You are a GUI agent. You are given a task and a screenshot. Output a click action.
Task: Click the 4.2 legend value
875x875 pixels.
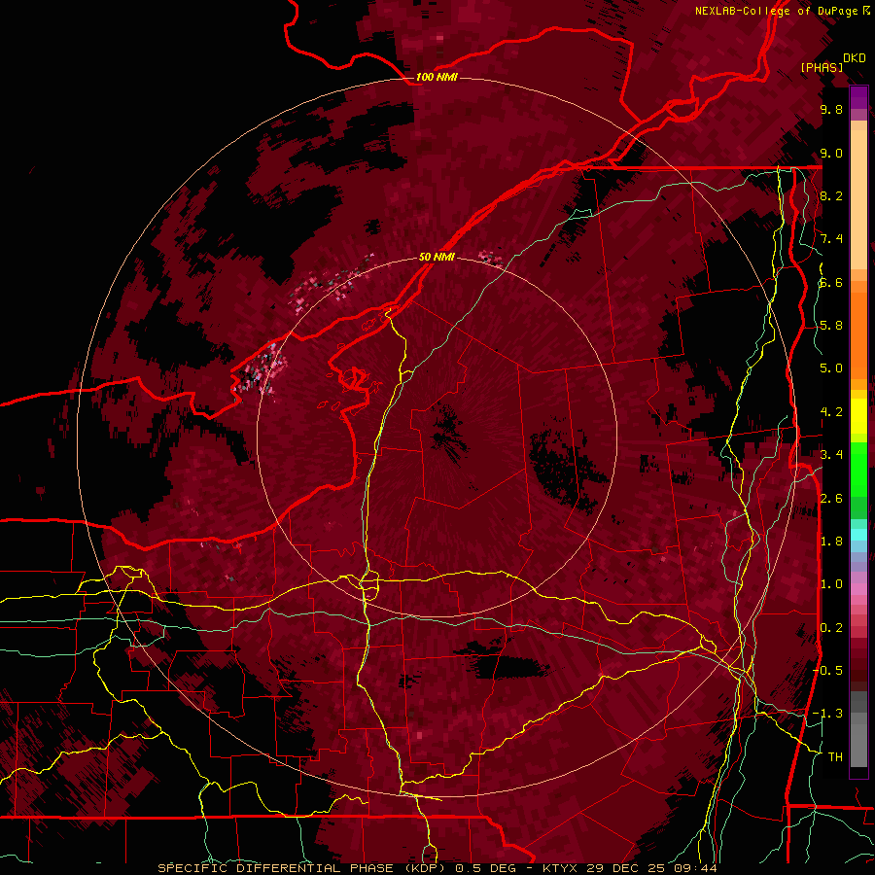coord(831,412)
